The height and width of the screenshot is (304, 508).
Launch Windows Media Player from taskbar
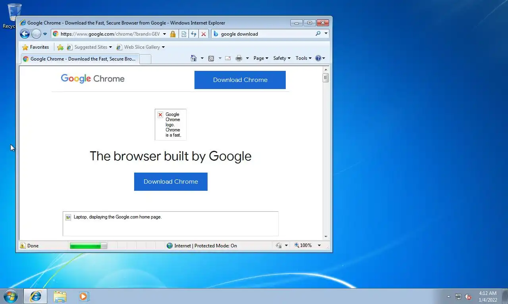pyautogui.click(x=84, y=296)
